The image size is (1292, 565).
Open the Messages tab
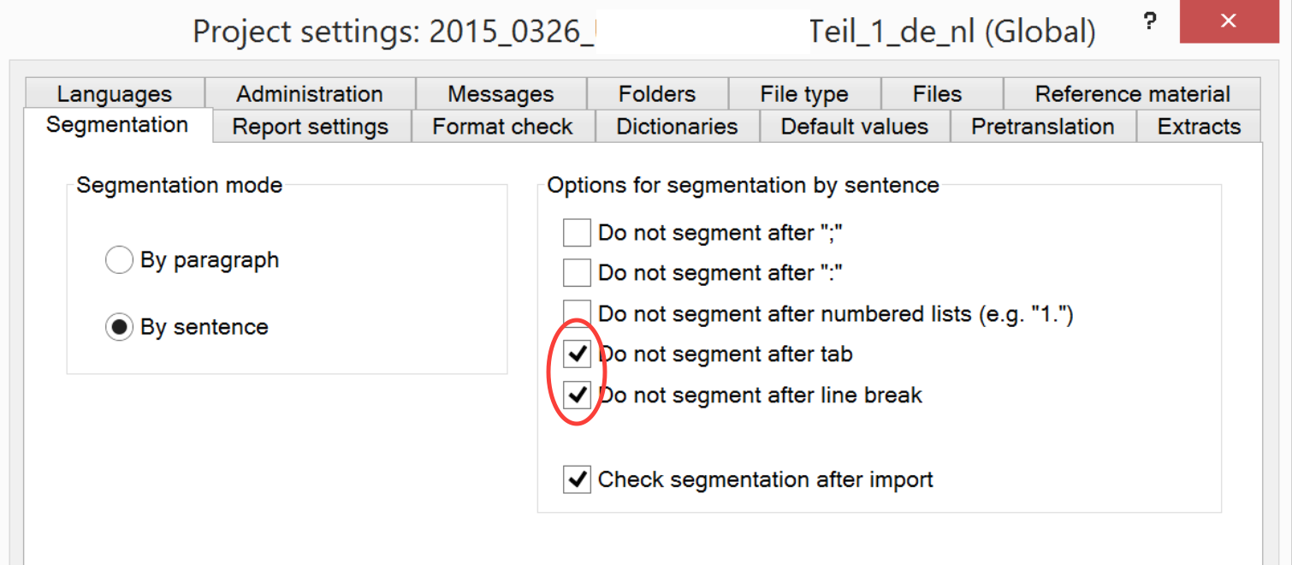pos(501,94)
